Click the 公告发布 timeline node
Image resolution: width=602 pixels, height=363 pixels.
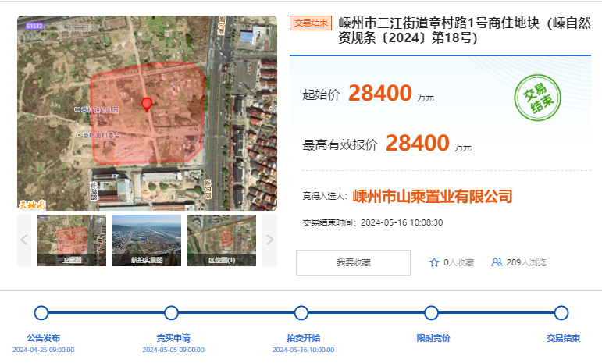pos(41,313)
